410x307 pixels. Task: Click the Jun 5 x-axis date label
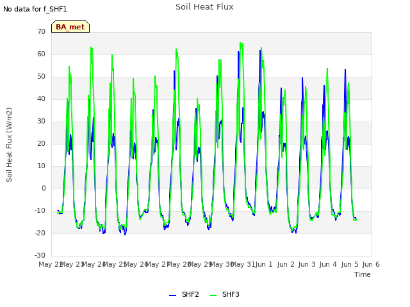click(x=350, y=264)
